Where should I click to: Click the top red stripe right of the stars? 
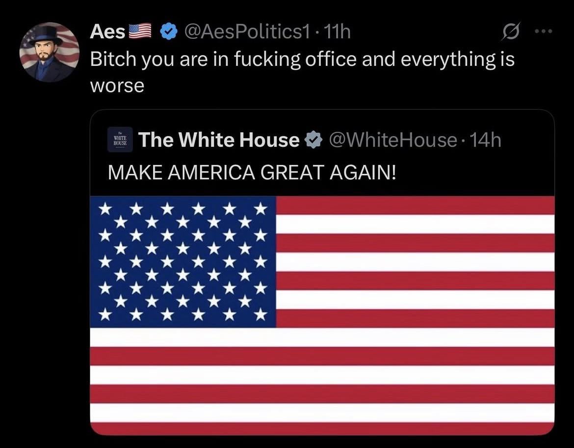(415, 205)
